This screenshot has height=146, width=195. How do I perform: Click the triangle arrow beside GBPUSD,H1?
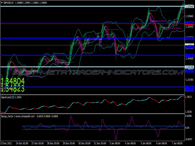[2, 3]
